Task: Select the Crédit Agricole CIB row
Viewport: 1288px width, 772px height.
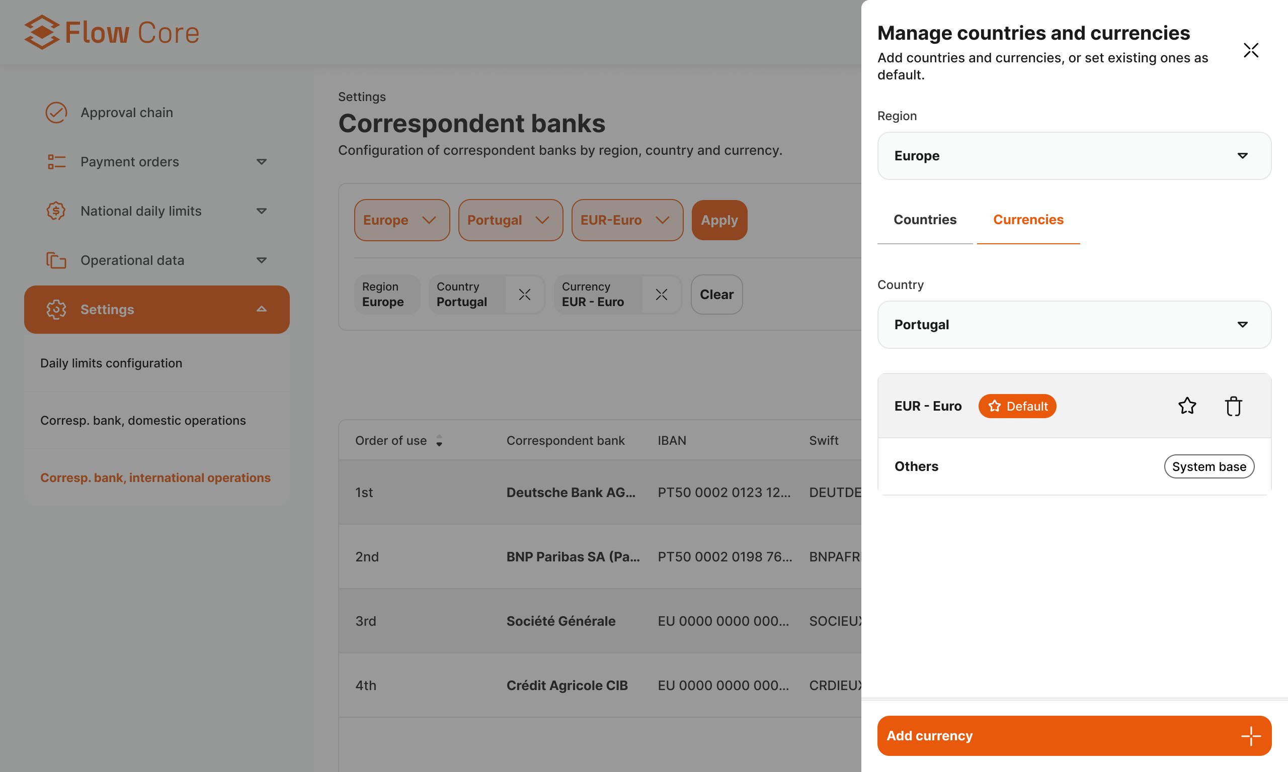Action: (x=600, y=686)
